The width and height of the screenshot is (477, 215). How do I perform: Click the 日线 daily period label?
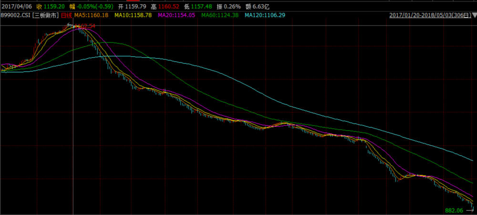pos(66,15)
